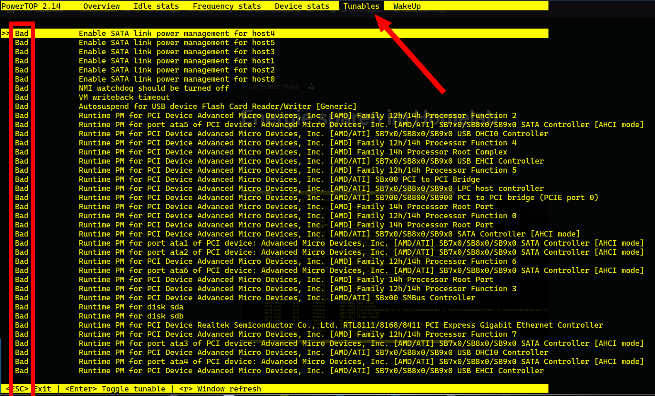Select Runtime PM for Processor Function 2

pos(298,116)
